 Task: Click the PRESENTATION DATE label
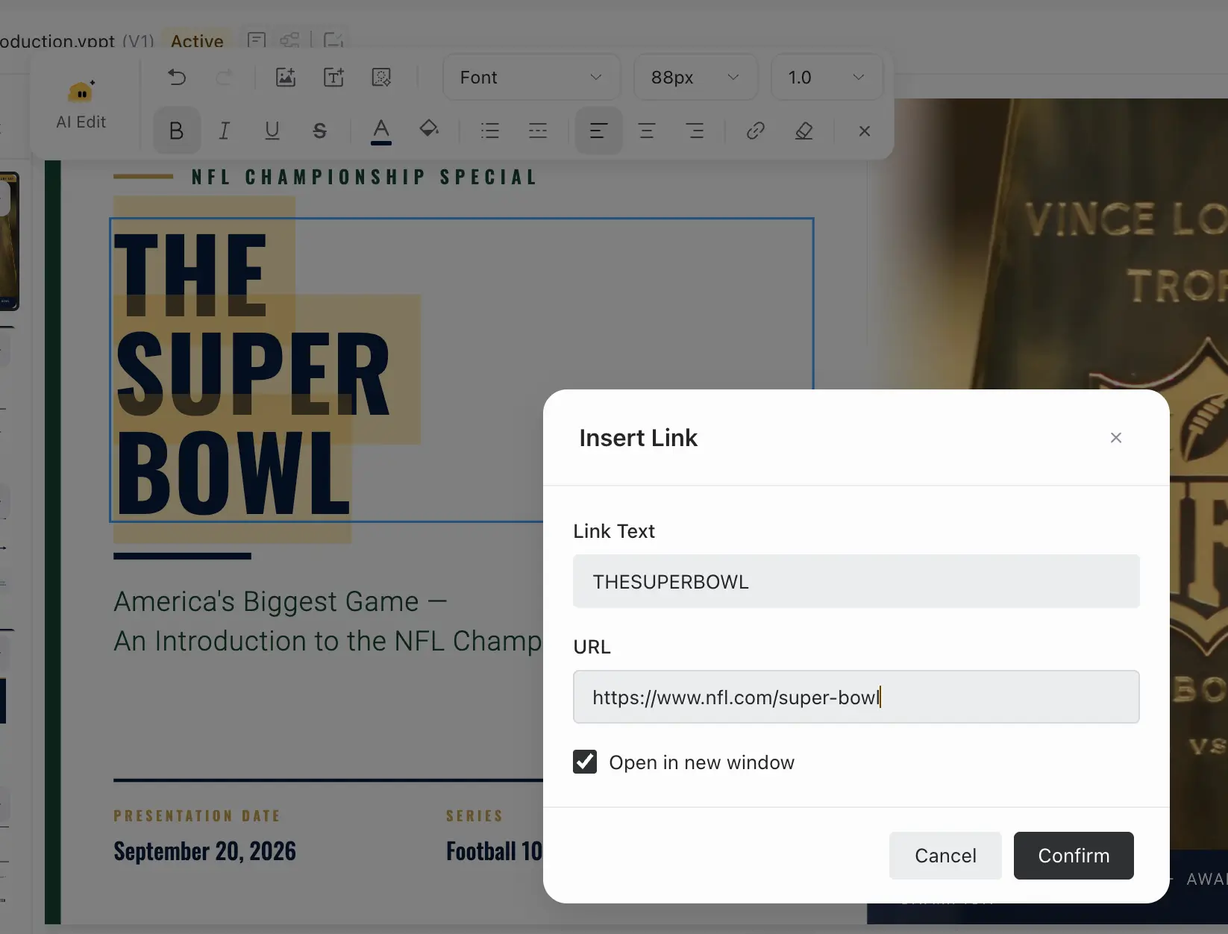(197, 815)
